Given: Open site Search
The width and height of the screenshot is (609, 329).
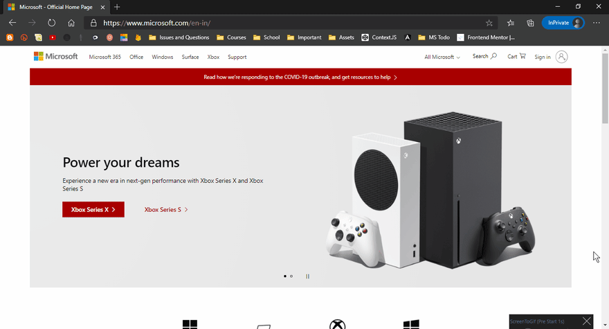Looking at the screenshot, I should click(484, 56).
